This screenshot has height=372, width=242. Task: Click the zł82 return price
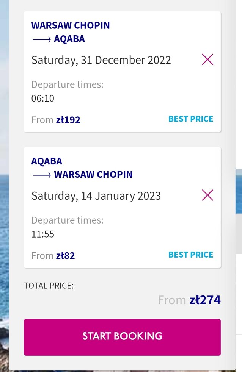[x=65, y=255]
